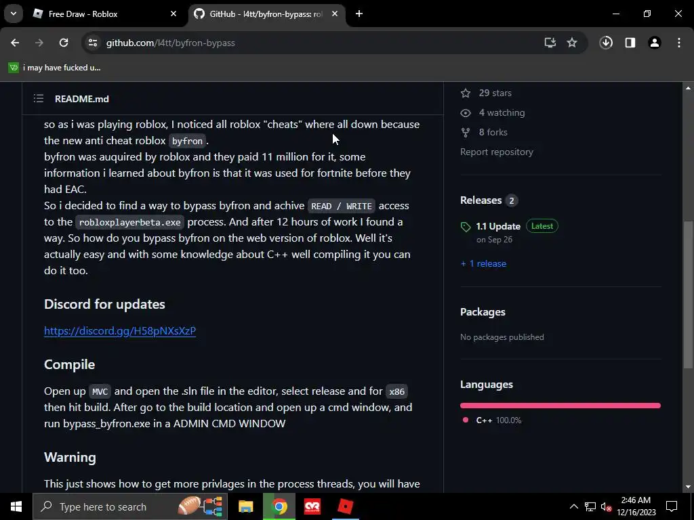Click the scrollbar down arrow
Viewport: 694px width, 520px height.
(x=688, y=487)
